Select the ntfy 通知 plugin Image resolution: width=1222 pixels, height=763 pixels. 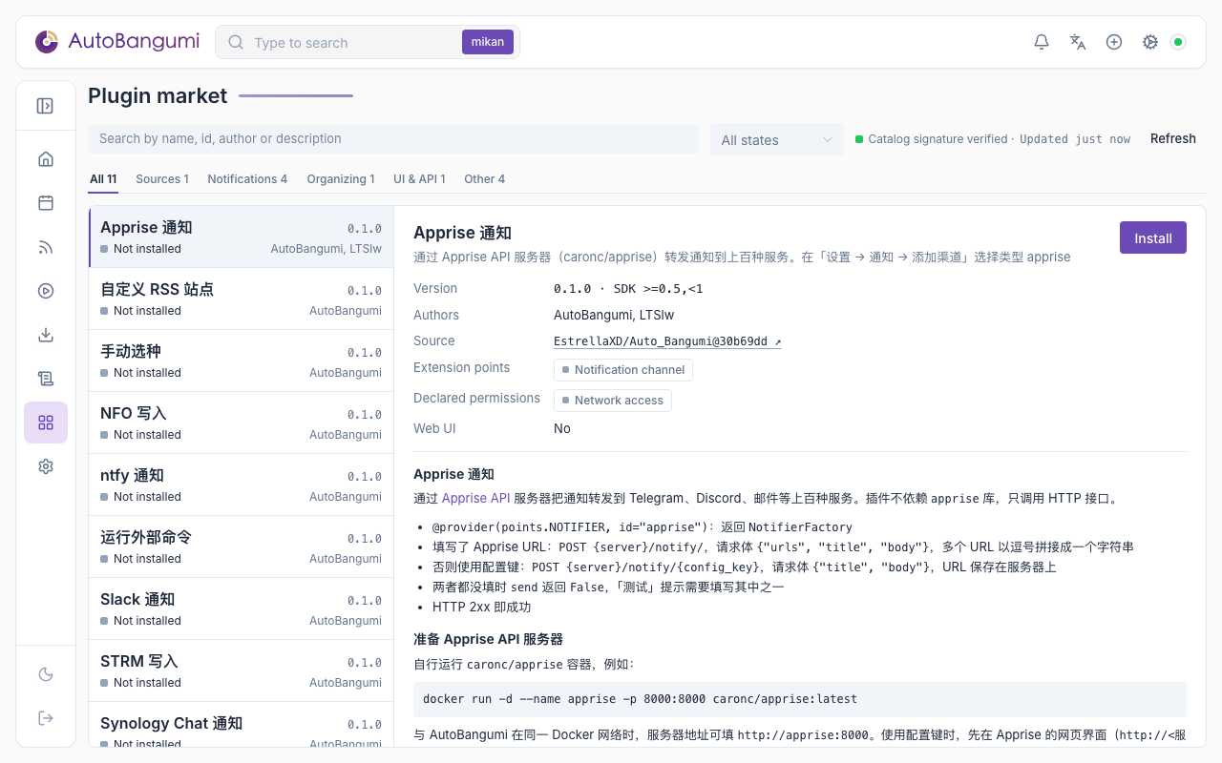point(241,485)
